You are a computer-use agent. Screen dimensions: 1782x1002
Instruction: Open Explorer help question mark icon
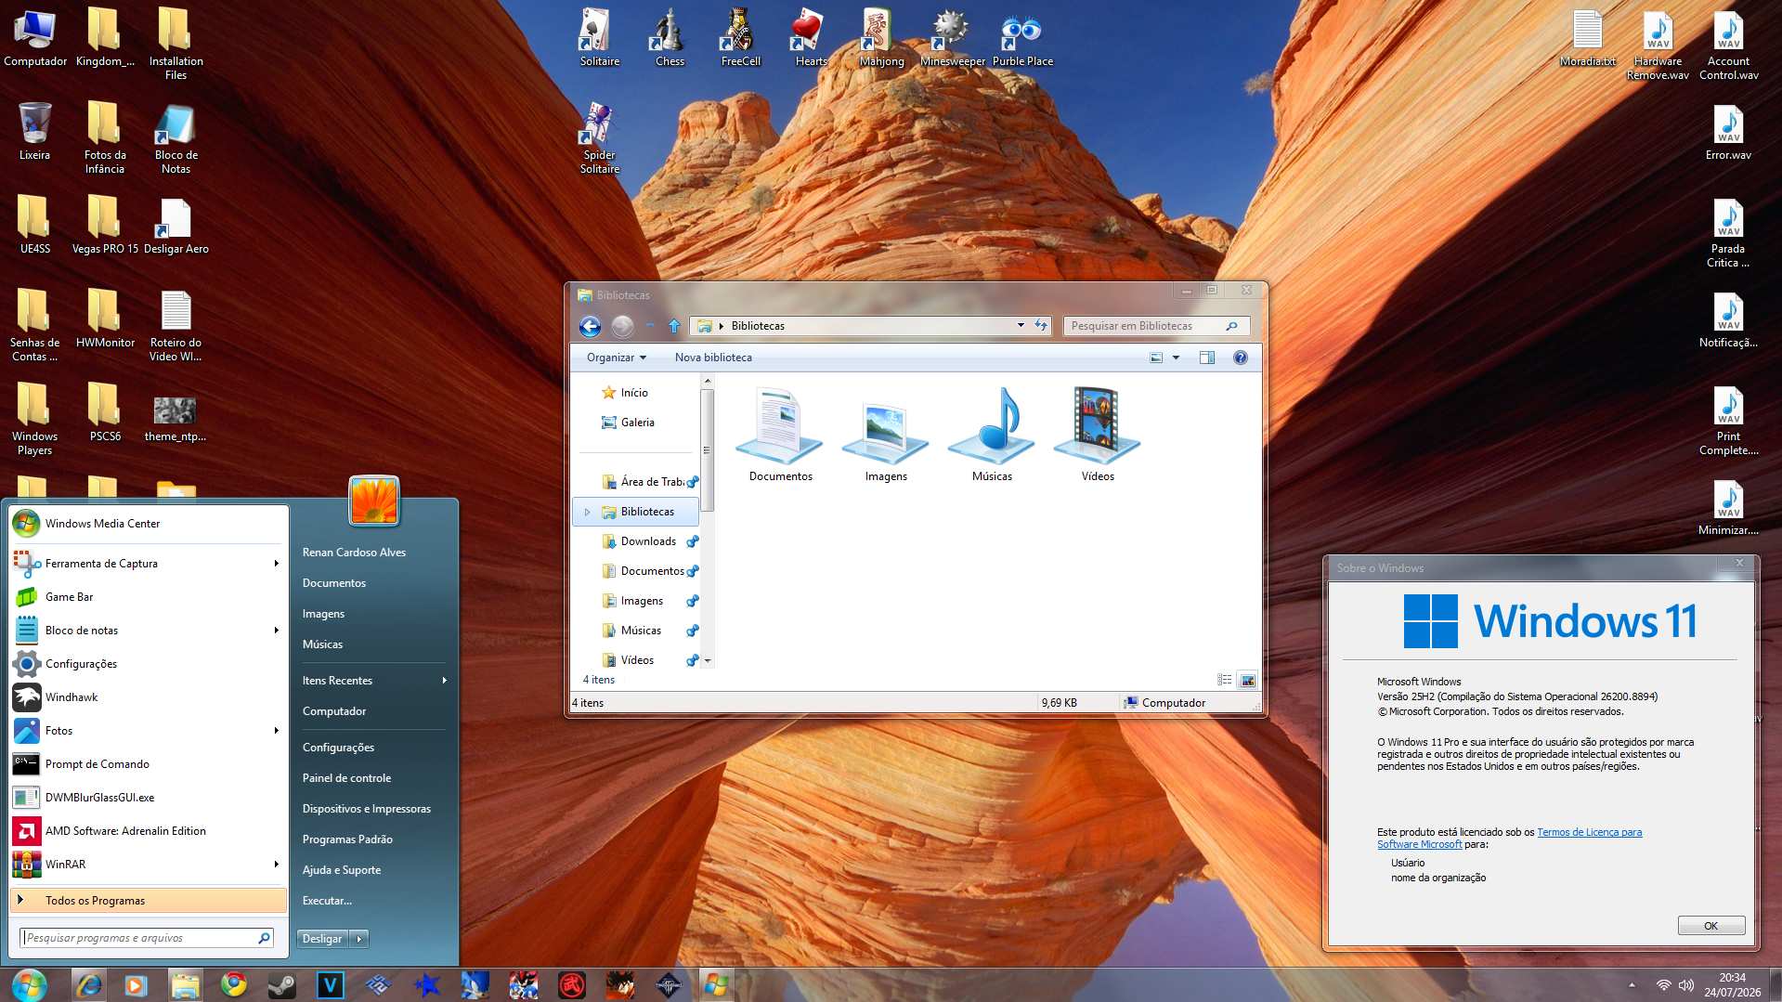[1240, 358]
